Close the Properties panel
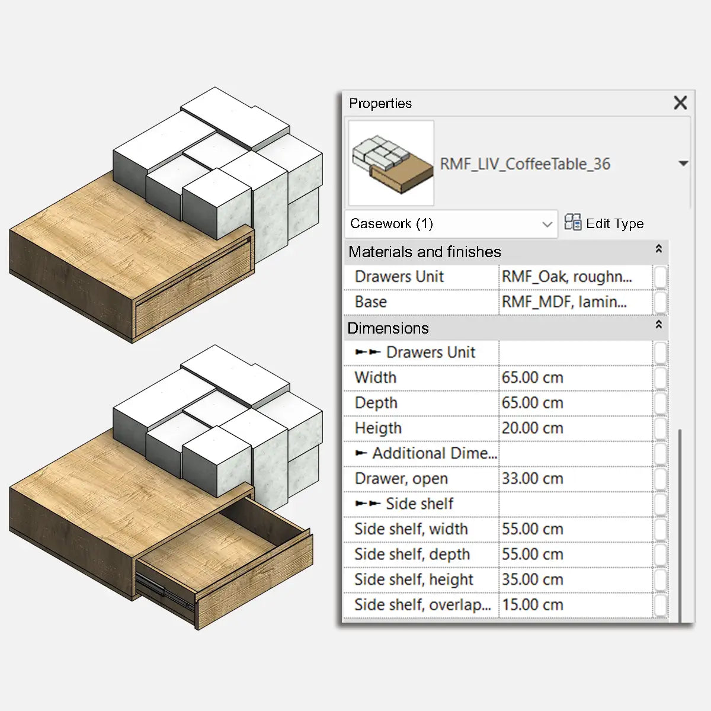 tap(680, 103)
